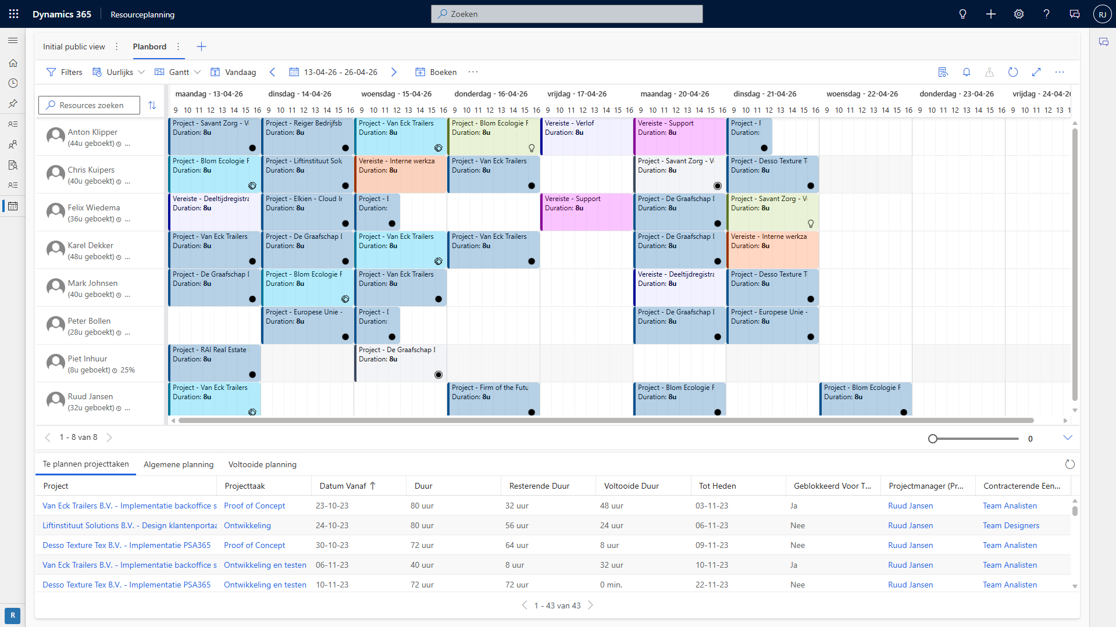Click the settings gear in top bar

(1018, 14)
